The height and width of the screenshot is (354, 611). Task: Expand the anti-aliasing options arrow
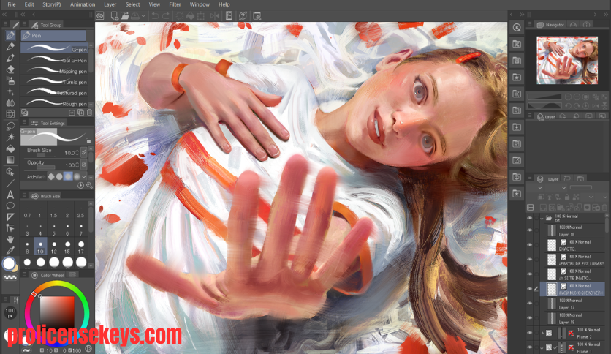pos(84,176)
